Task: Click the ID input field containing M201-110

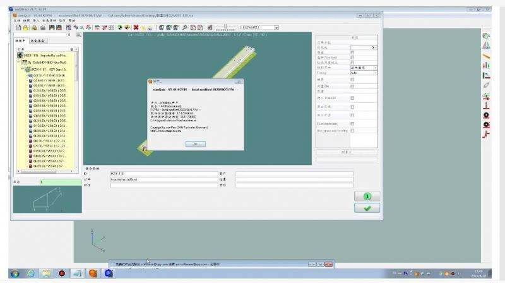Action: [164, 174]
